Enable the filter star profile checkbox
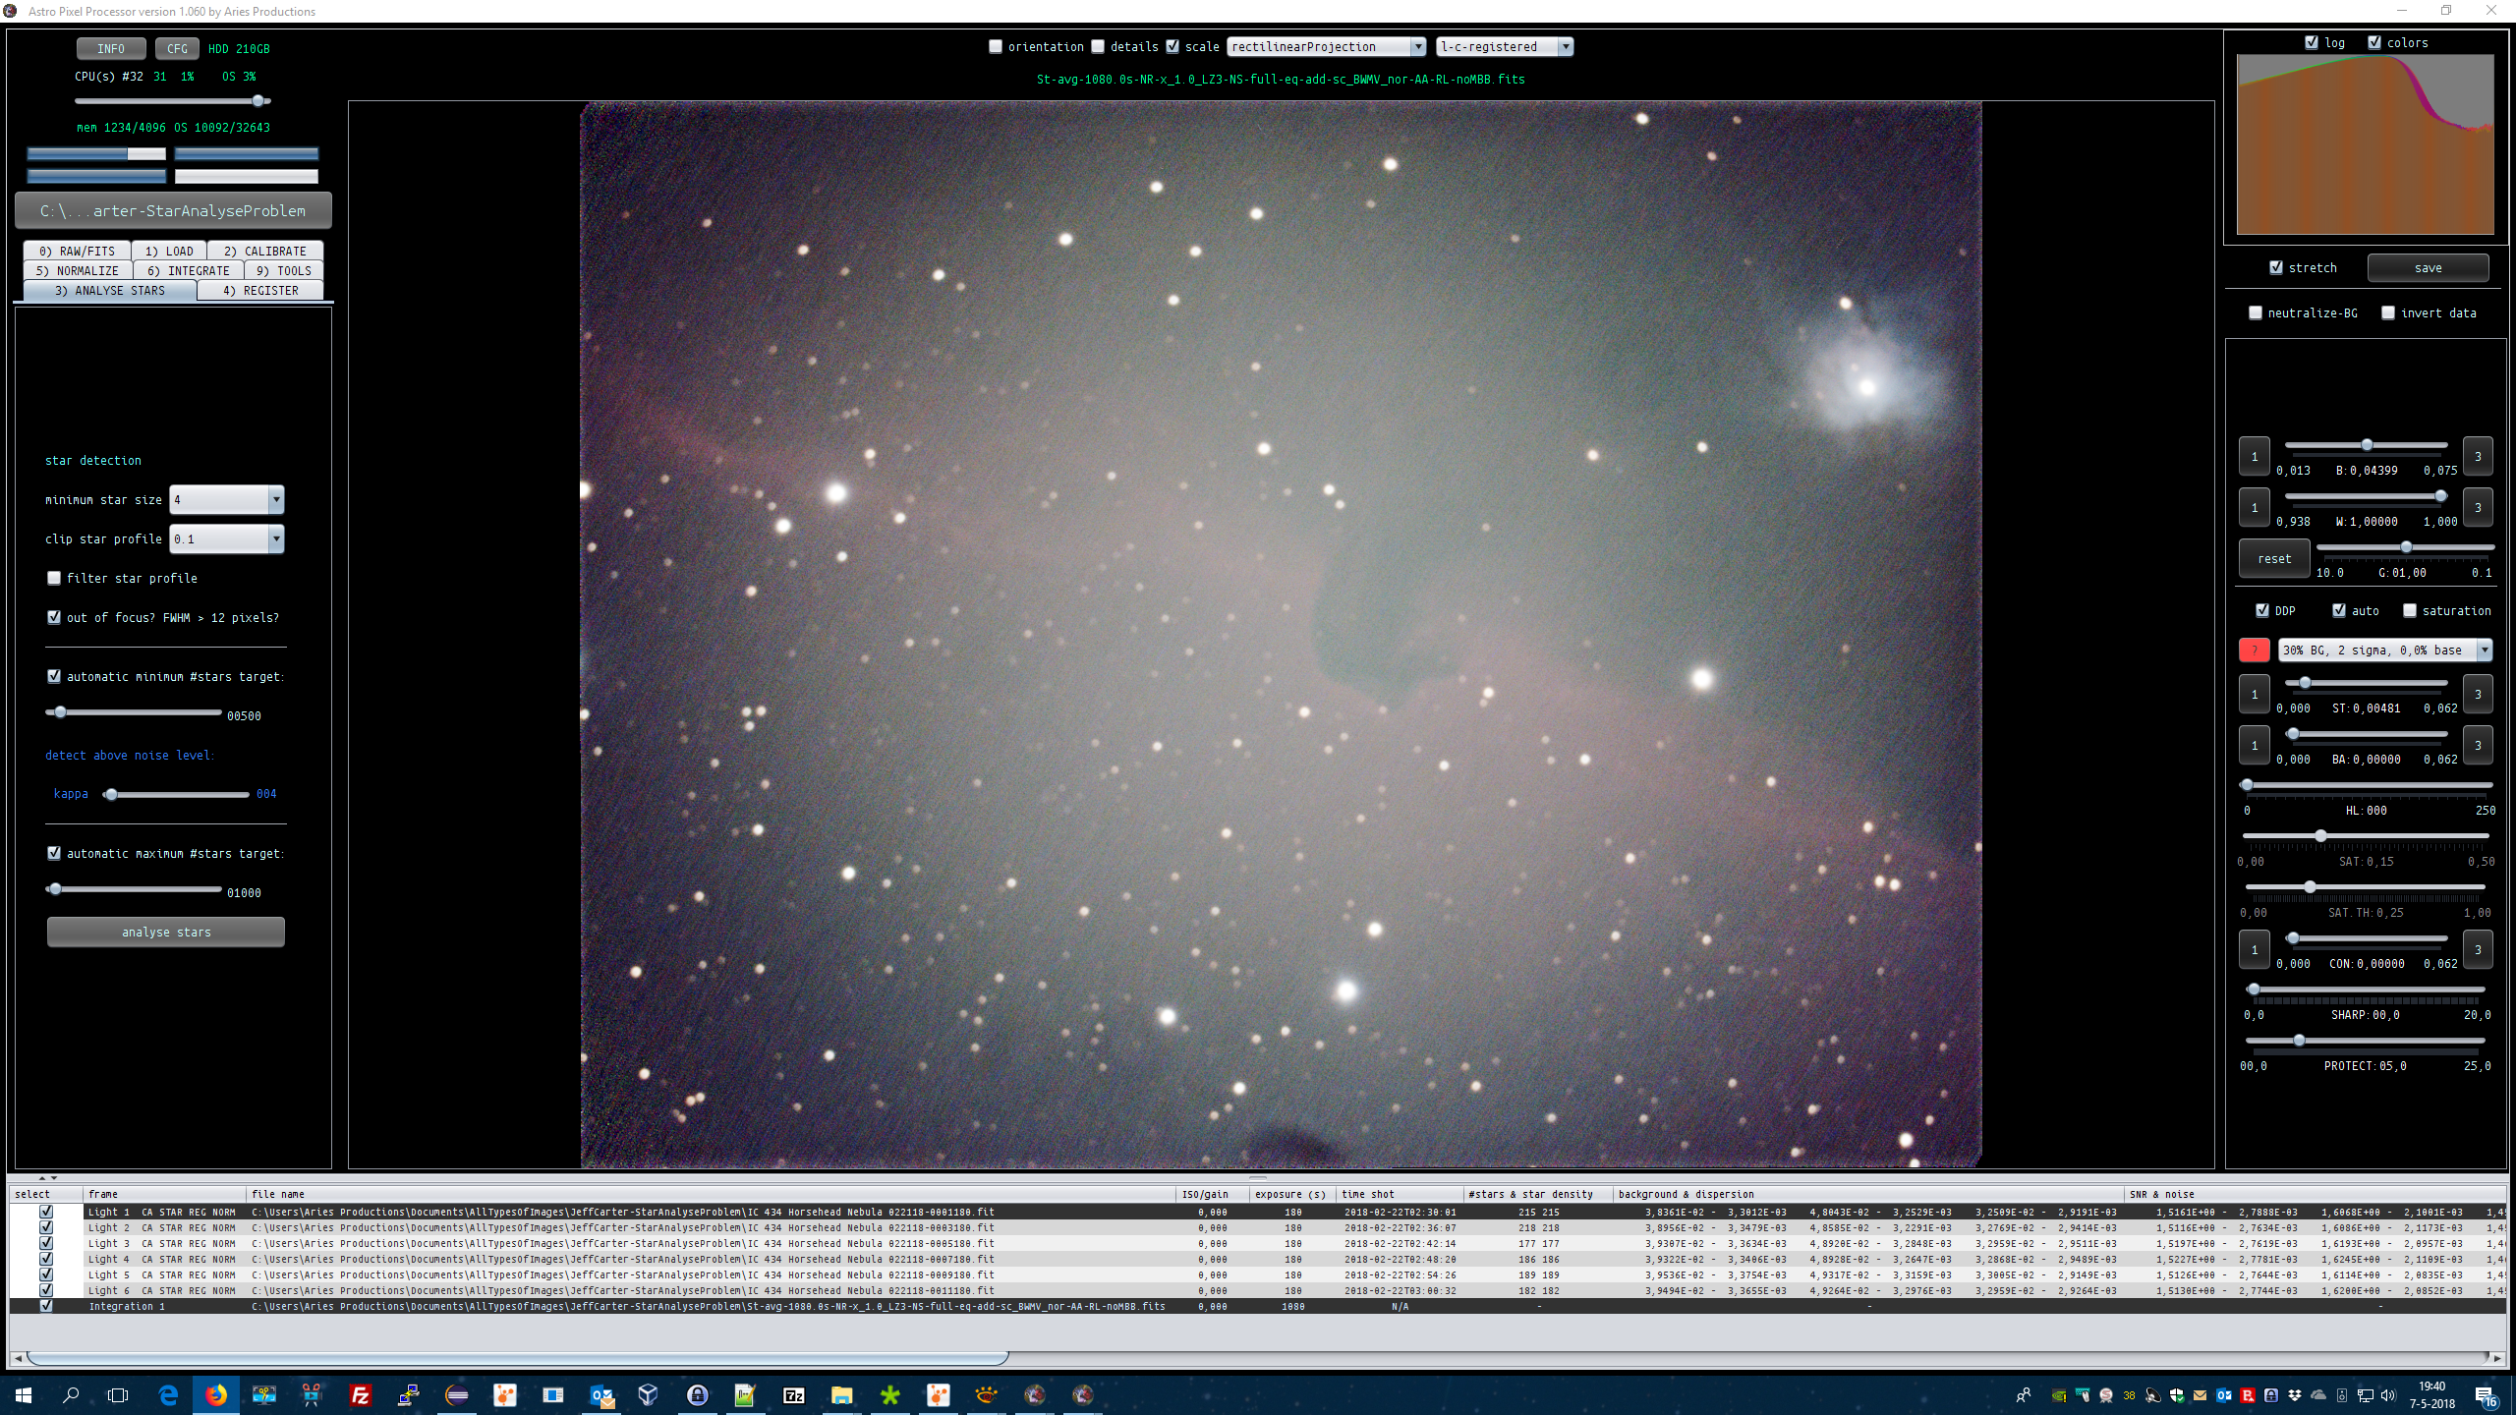 click(x=54, y=578)
